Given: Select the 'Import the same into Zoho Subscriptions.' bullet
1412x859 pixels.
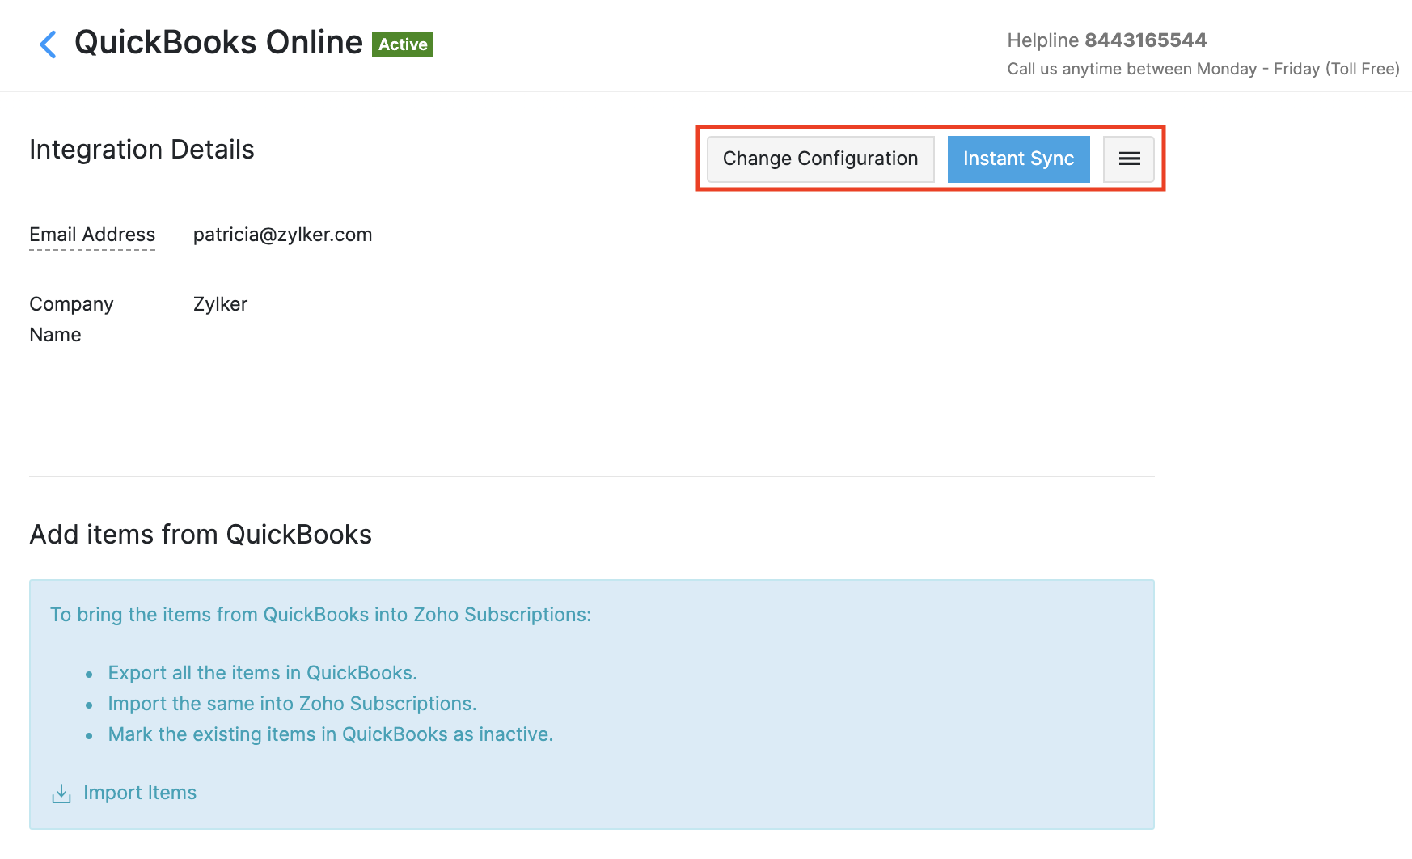Looking at the screenshot, I should 292,704.
